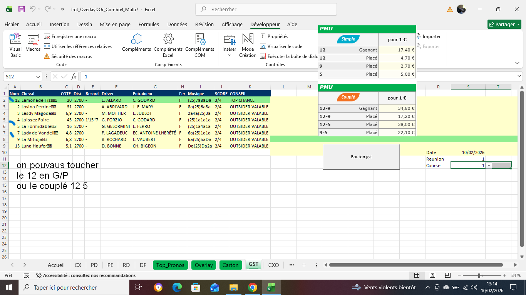This screenshot has height=295, width=526.
Task: Open Compléments Excel dialog
Action: 168,45
